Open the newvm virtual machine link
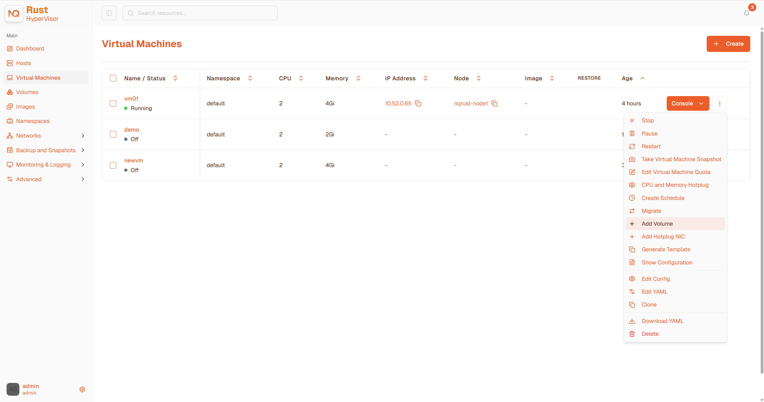This screenshot has width=764, height=402. coord(134,161)
